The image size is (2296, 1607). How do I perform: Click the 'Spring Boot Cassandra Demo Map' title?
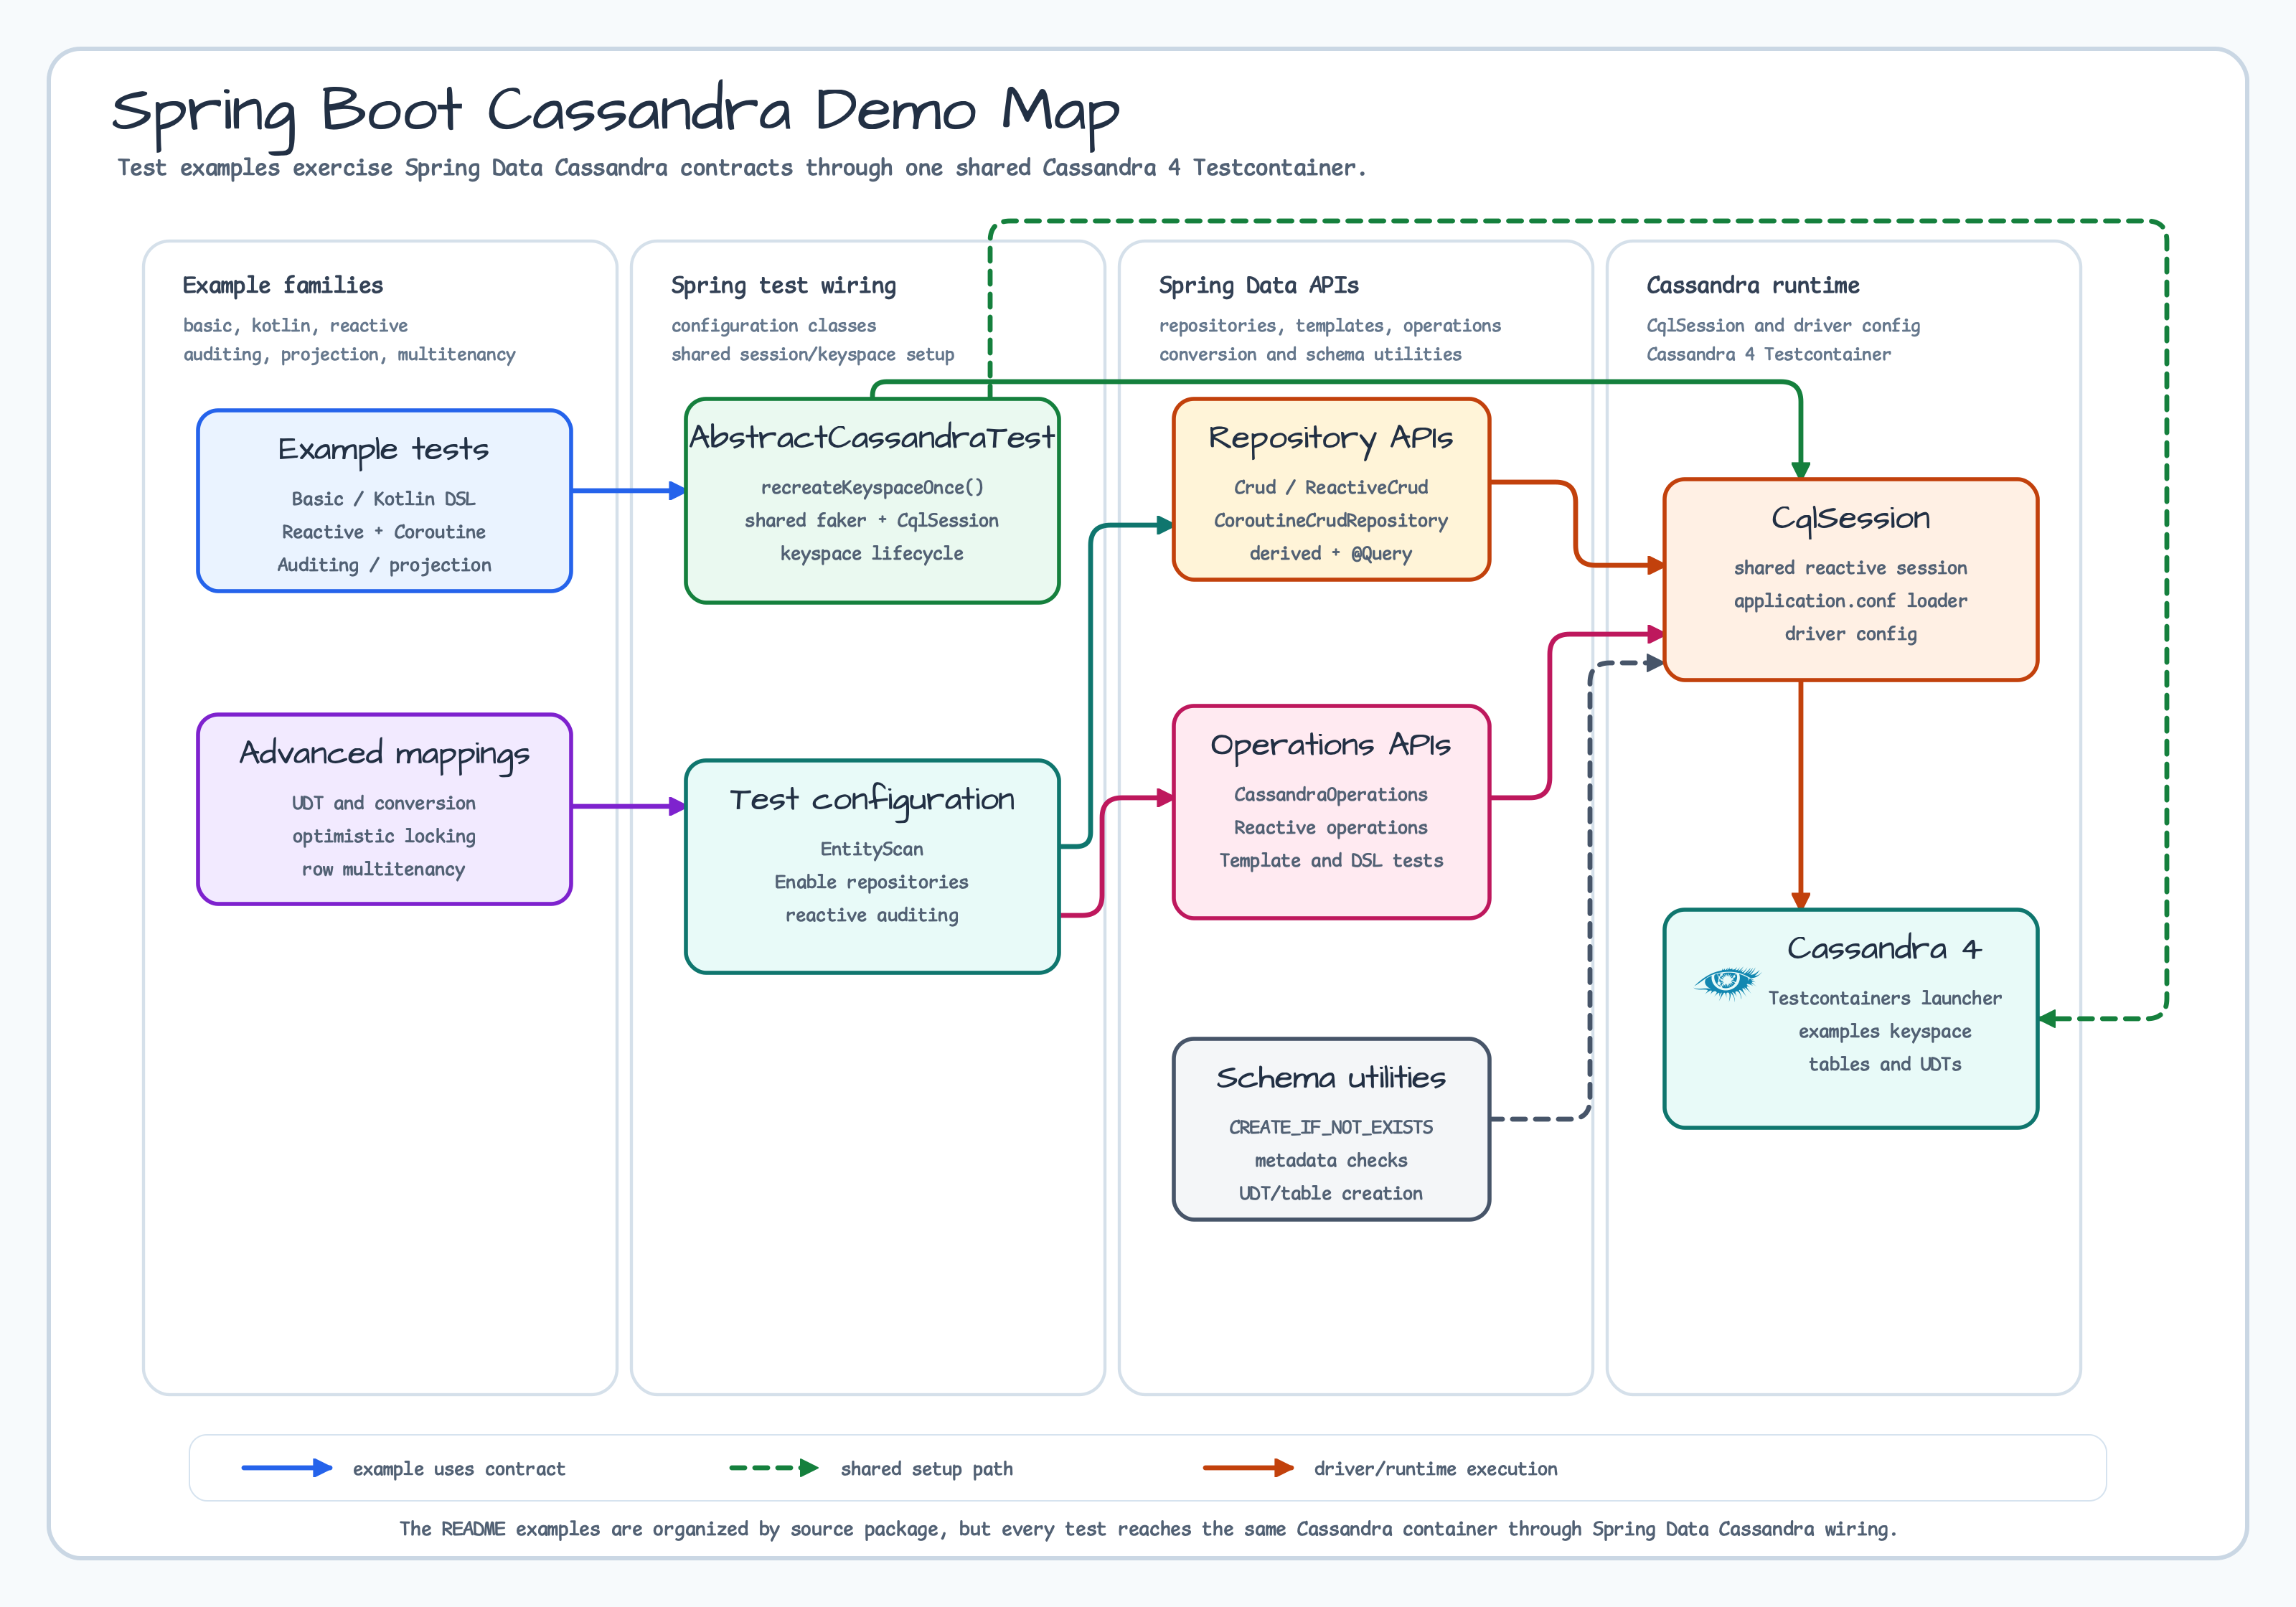point(615,113)
